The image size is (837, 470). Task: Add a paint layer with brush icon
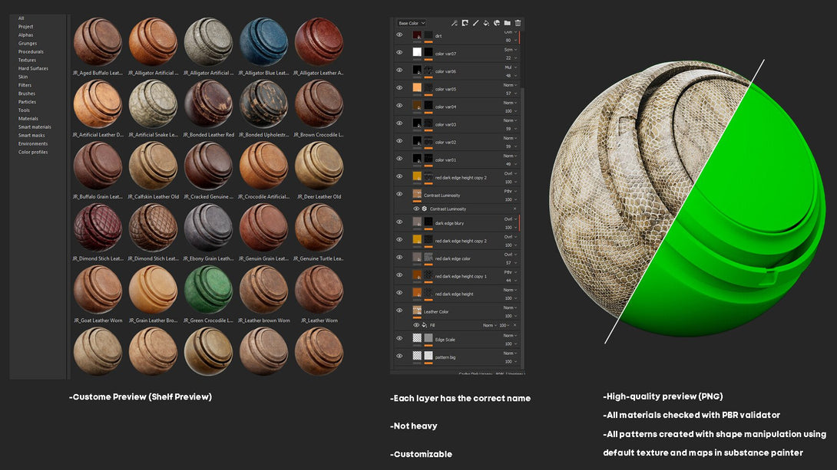click(x=475, y=23)
